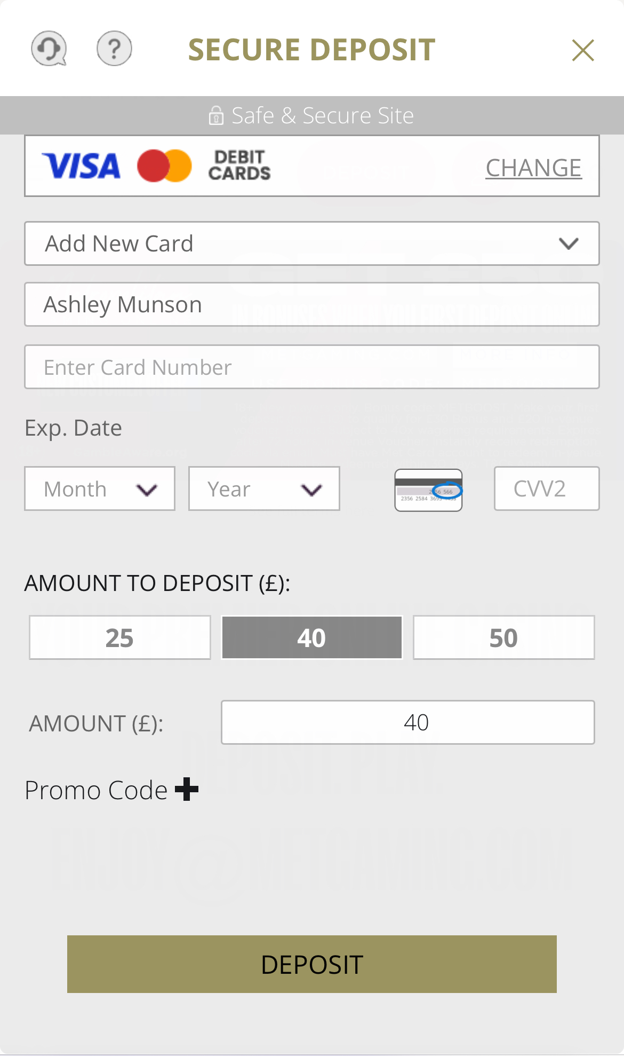Click the padlock icon on Safe & Secure bar

tap(216, 115)
